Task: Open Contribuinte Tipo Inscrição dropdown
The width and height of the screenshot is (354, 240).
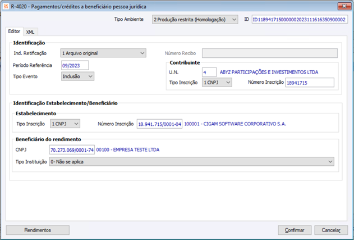Action: click(217, 83)
